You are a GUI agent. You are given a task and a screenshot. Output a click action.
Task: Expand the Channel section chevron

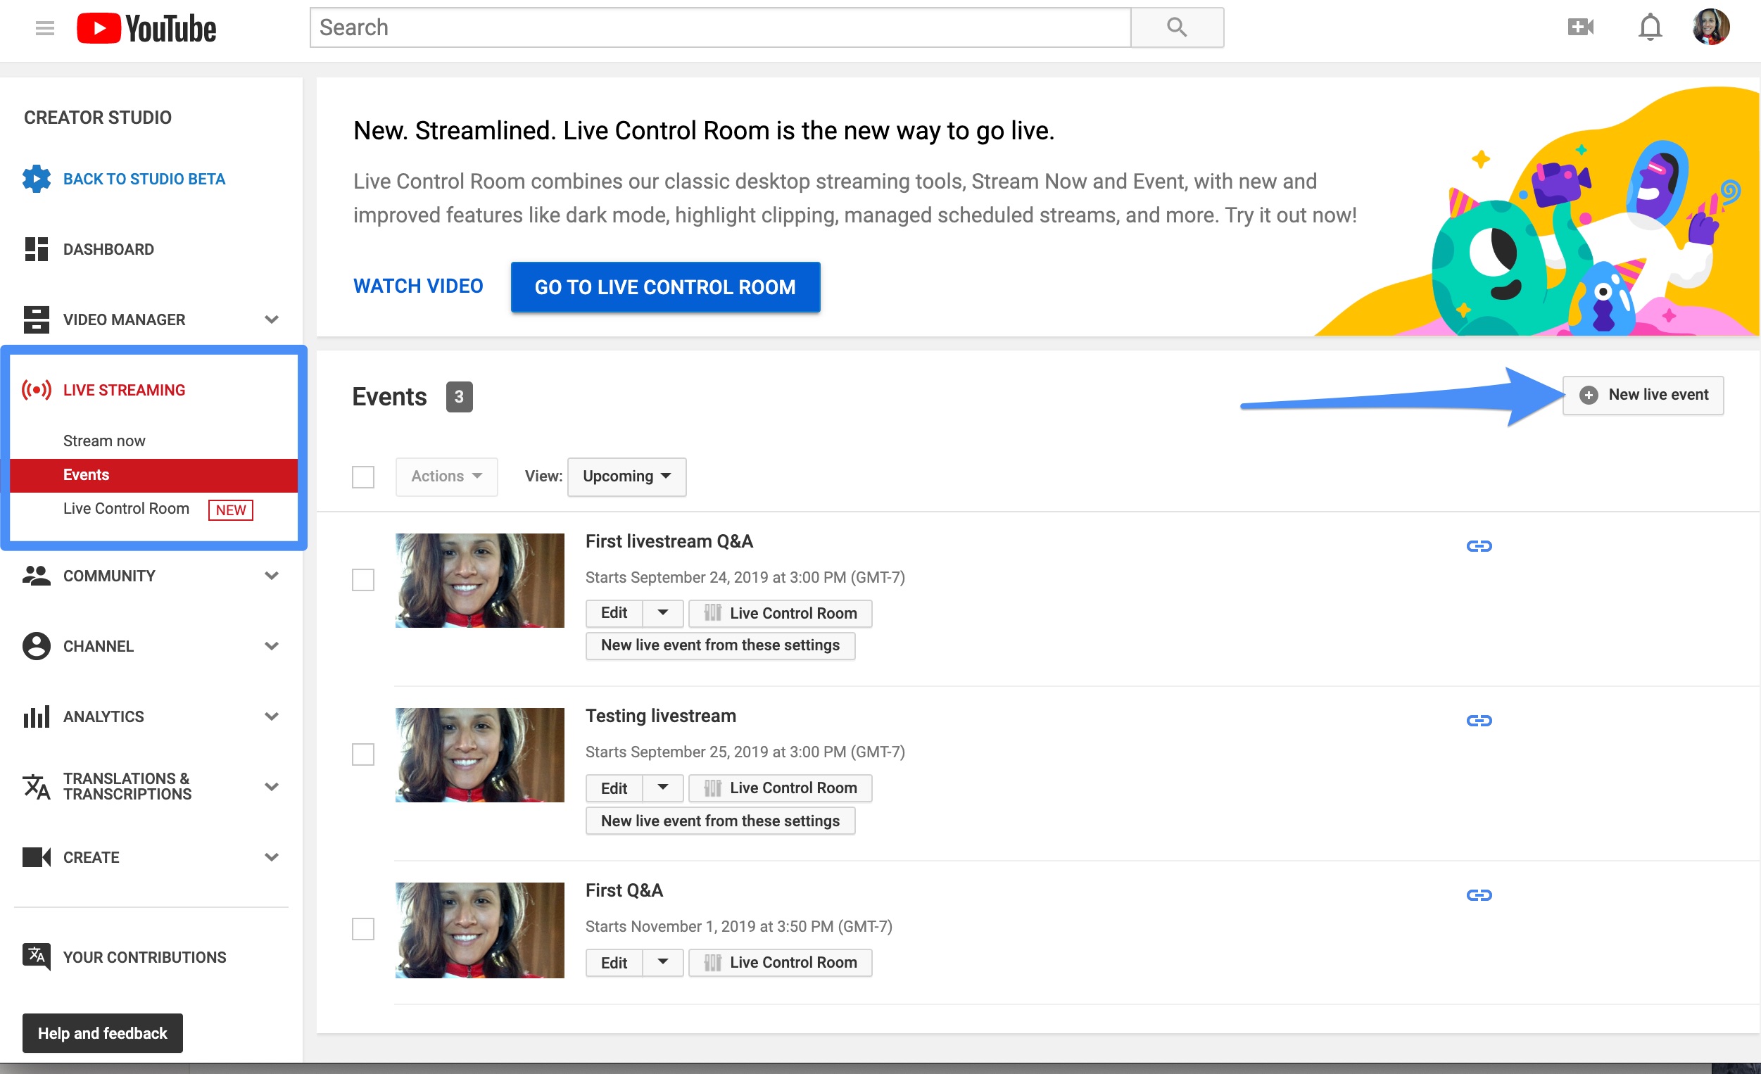click(x=272, y=646)
